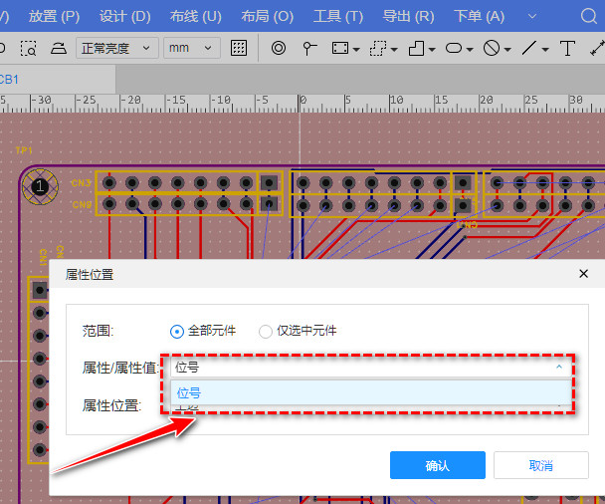Image resolution: width=605 pixels, height=504 pixels.
Task: Select the test point tool
Action: pos(309,48)
